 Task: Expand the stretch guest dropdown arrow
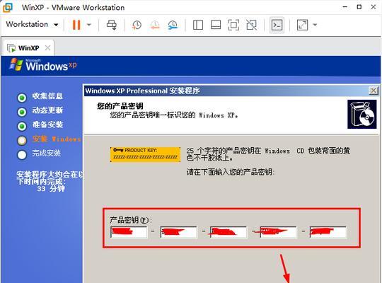coord(315,25)
